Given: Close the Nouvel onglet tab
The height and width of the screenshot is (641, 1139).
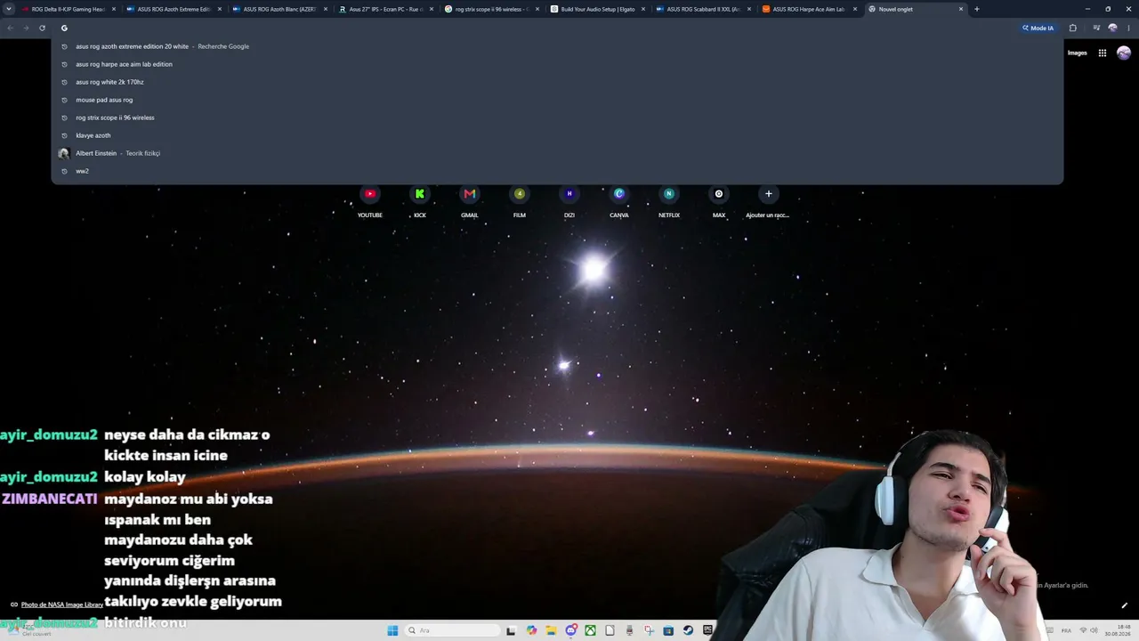Looking at the screenshot, I should click(x=961, y=9).
